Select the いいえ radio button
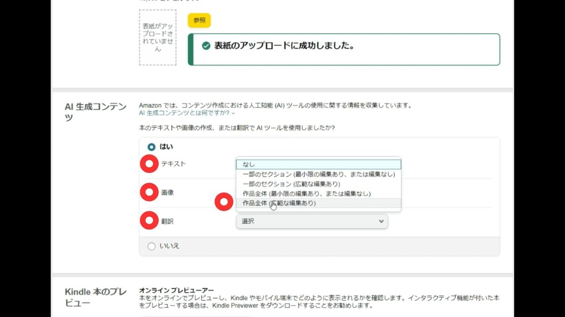The width and height of the screenshot is (565, 317). pos(152,246)
